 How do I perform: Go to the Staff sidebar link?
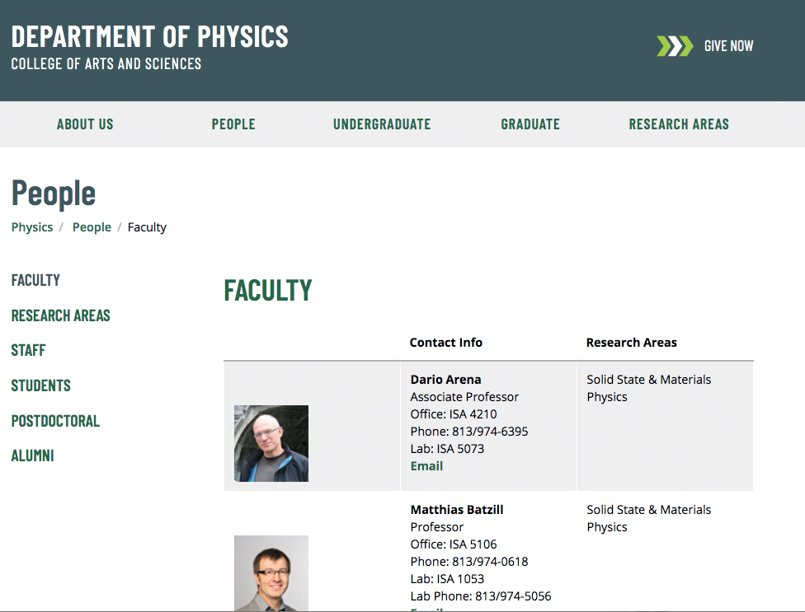28,350
